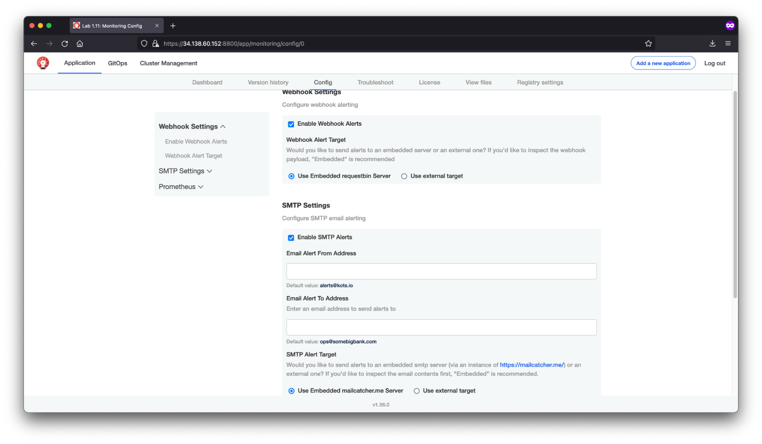Click the red monitoring app logo icon
Viewport: 762px width, 444px height.
tap(43, 63)
